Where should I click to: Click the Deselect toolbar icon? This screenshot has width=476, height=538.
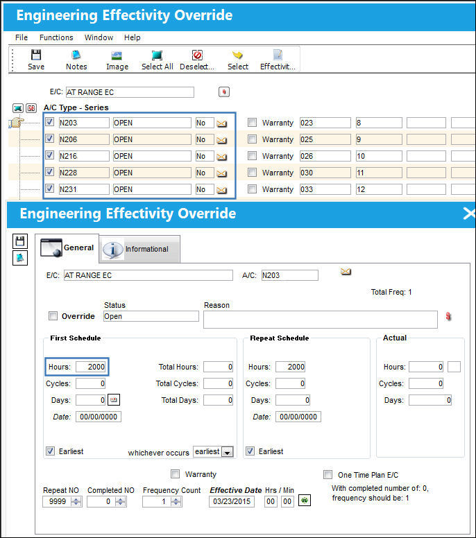tap(197, 60)
